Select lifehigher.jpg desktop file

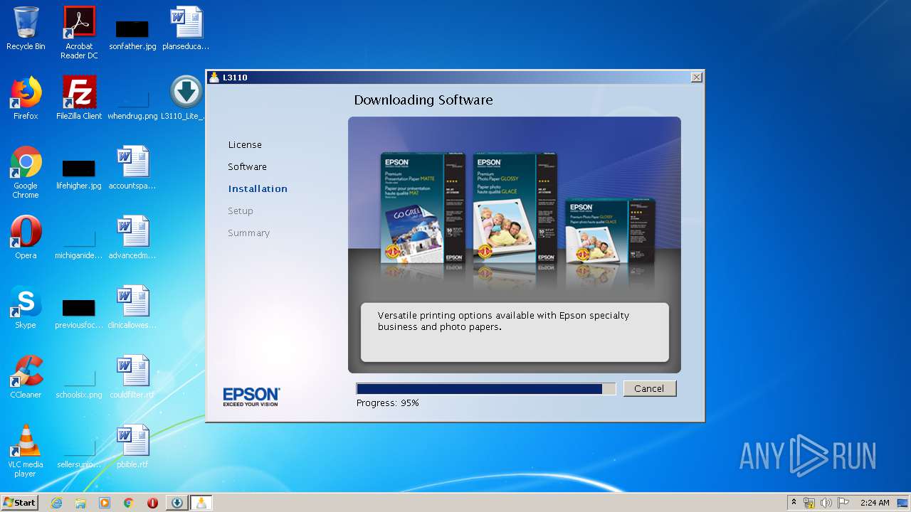[x=79, y=173]
